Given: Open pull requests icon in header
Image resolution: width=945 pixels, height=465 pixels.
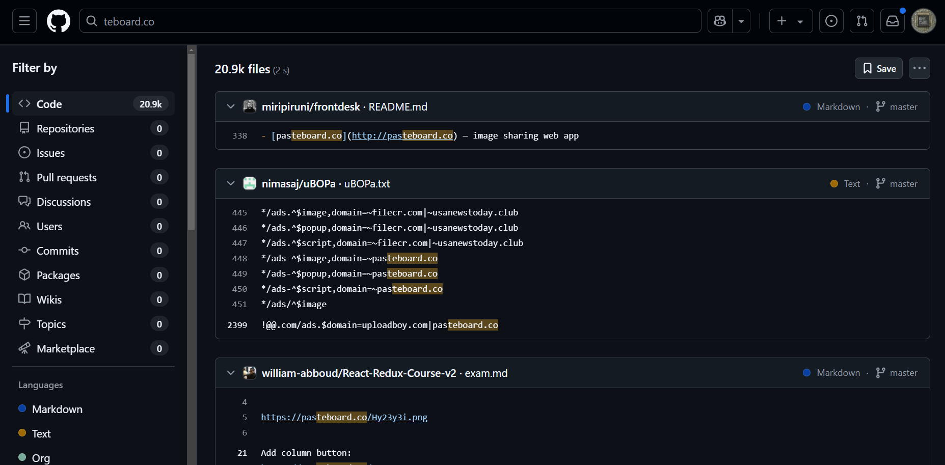Looking at the screenshot, I should (x=862, y=21).
